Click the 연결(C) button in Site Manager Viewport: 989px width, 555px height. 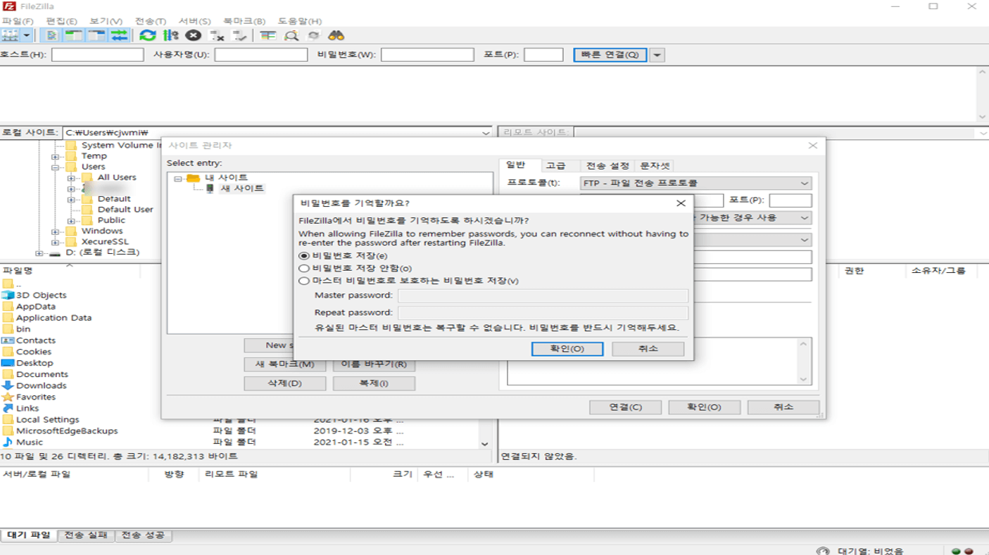625,407
